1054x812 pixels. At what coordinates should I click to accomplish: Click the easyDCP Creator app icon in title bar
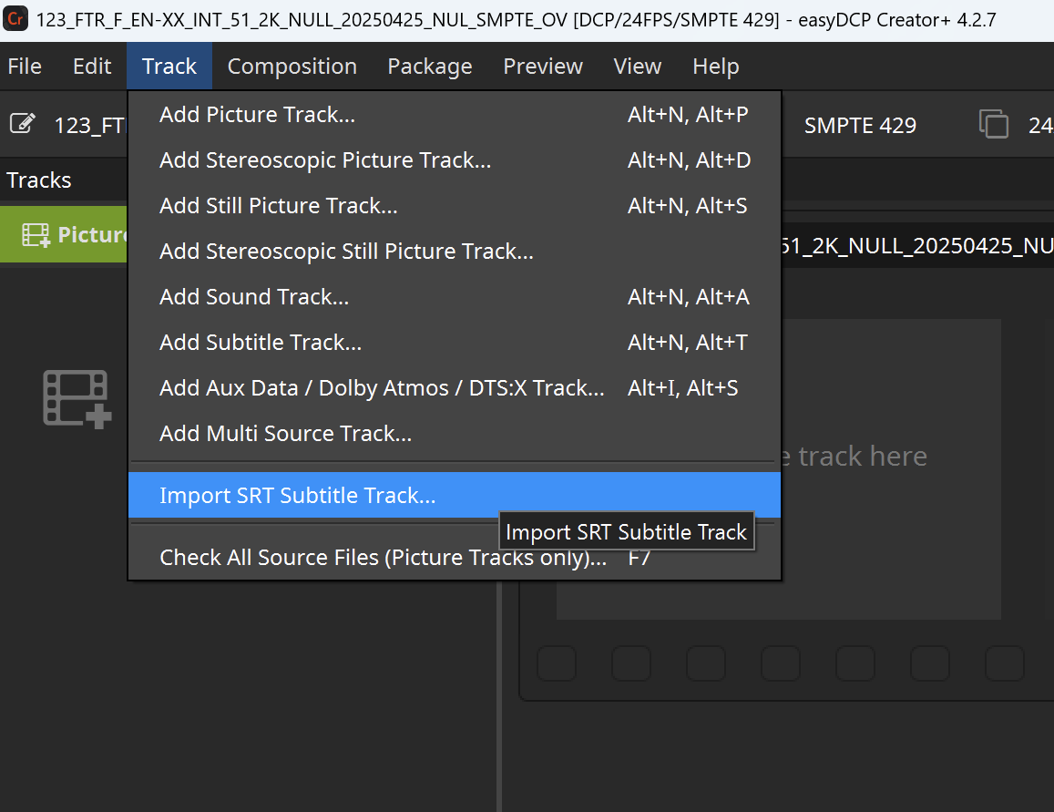(x=15, y=19)
